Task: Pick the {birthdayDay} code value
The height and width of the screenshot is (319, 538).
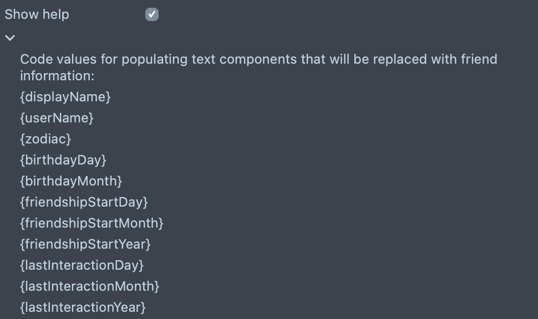Action: point(63,160)
